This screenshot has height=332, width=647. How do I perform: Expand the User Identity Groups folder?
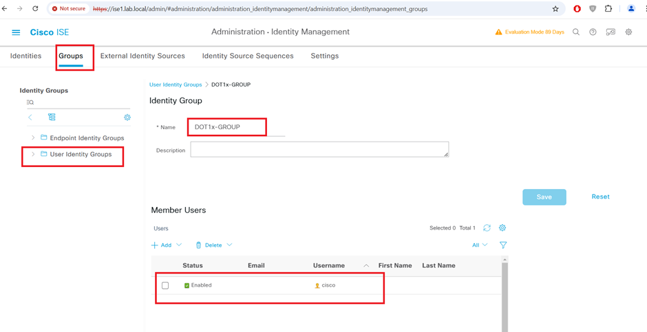pos(33,155)
